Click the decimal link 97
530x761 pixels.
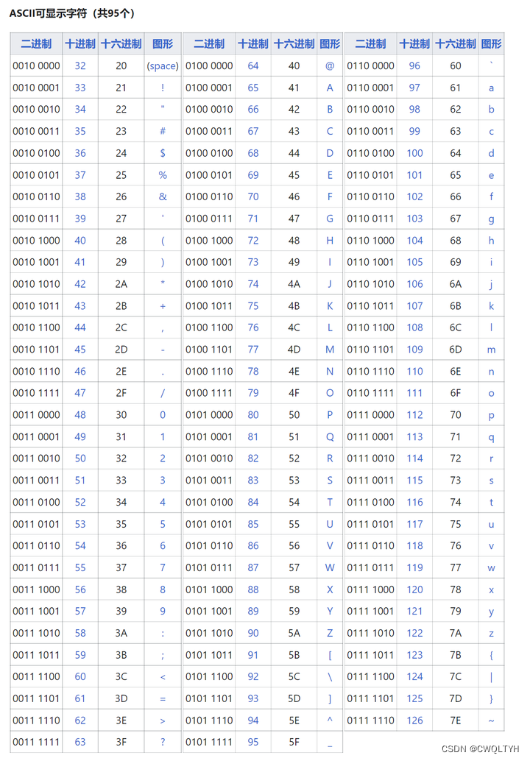click(414, 88)
